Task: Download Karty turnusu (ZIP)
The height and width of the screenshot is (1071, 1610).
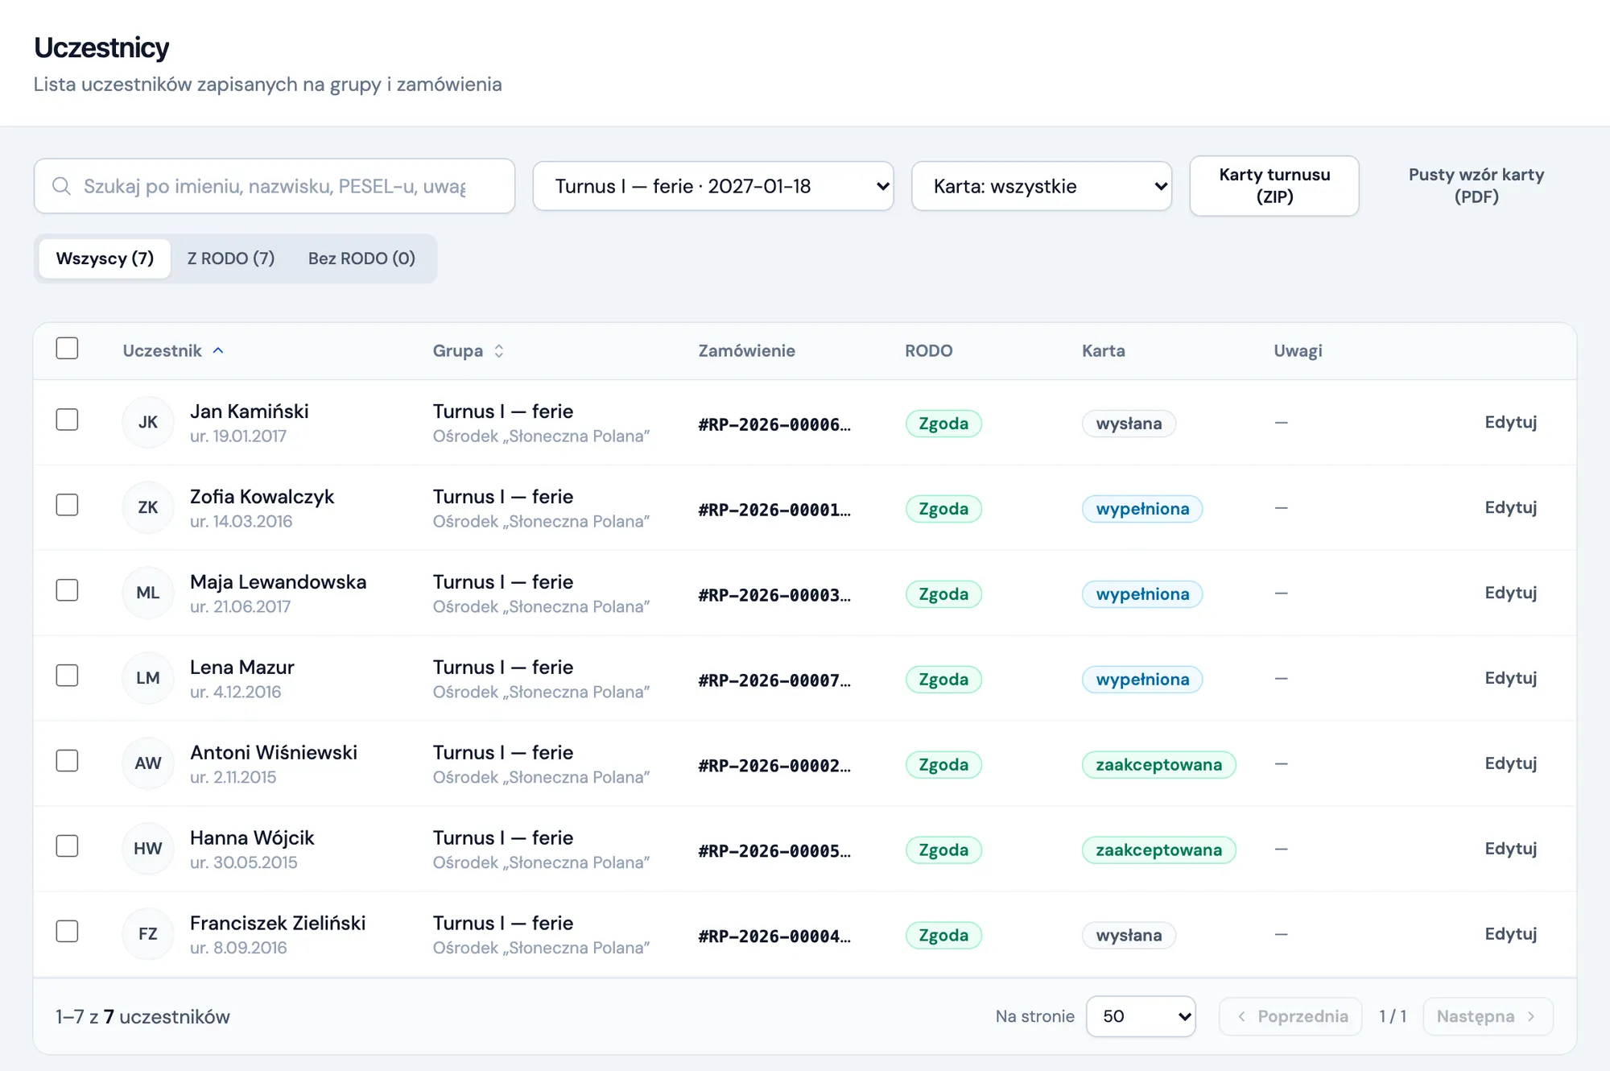Action: point(1274,186)
